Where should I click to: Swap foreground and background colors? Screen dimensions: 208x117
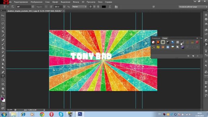pyautogui.click(x=4, y=96)
